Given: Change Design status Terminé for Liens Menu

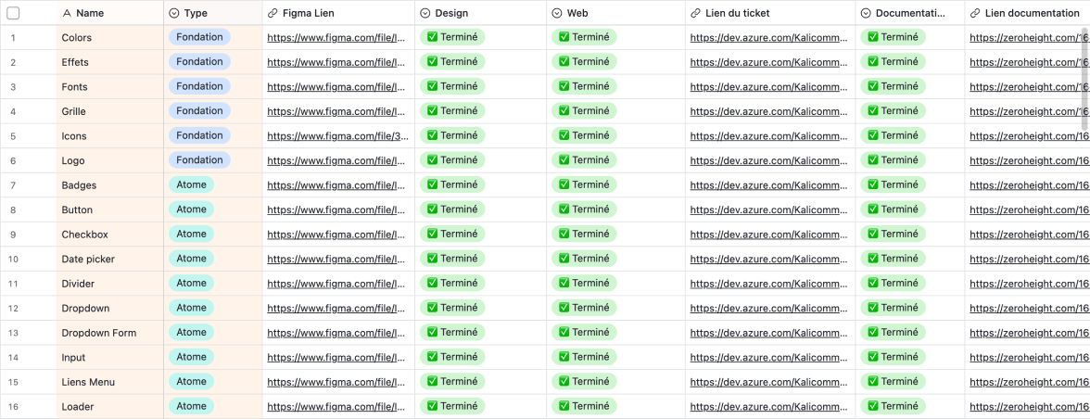Looking at the screenshot, I should (x=452, y=382).
